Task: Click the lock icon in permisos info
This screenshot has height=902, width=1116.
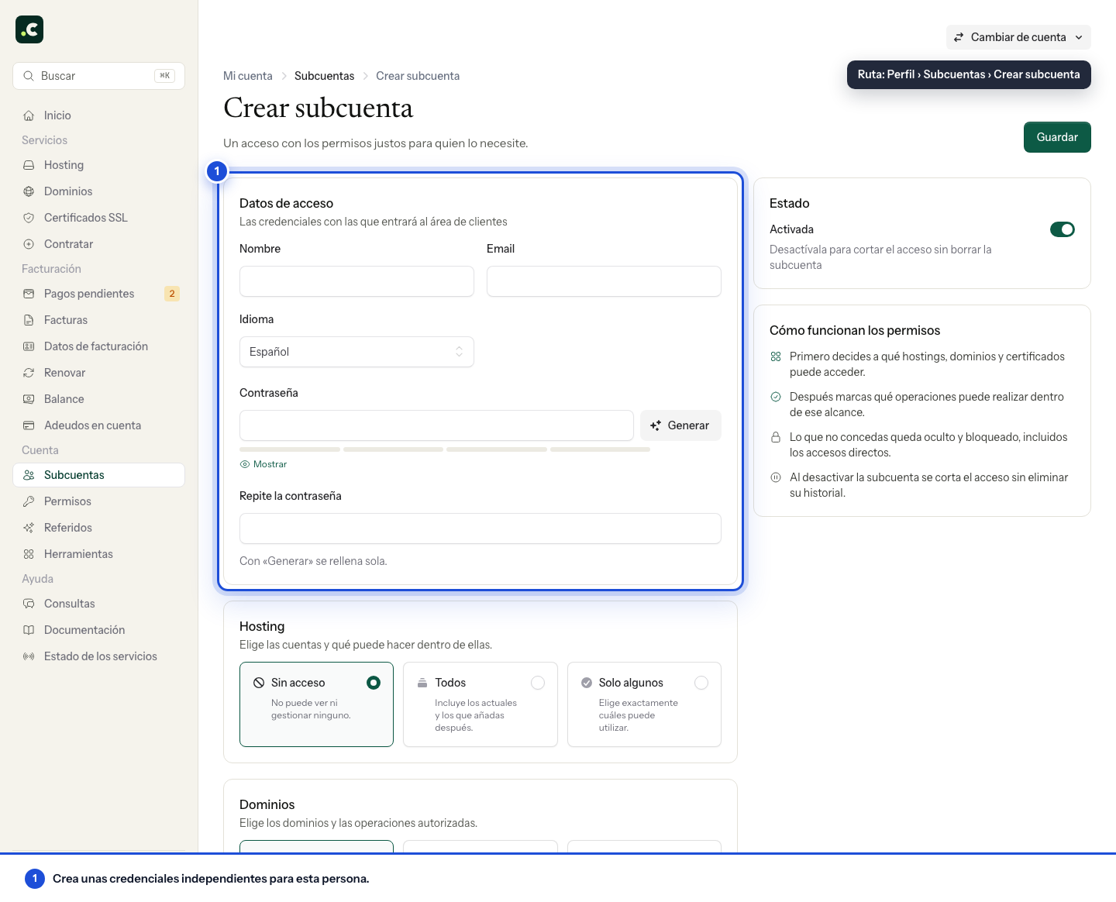Action: [776, 437]
